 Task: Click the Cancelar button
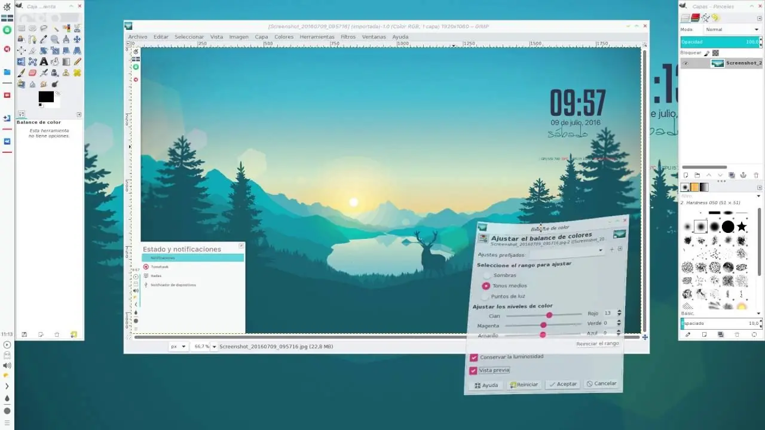[601, 383]
